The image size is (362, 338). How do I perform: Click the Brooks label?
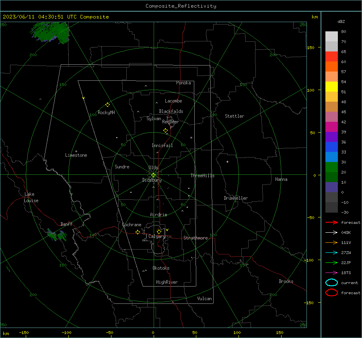(x=286, y=281)
